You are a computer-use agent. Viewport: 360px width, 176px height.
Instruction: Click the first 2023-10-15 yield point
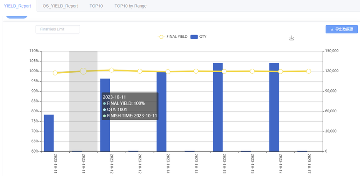[x=224, y=71]
